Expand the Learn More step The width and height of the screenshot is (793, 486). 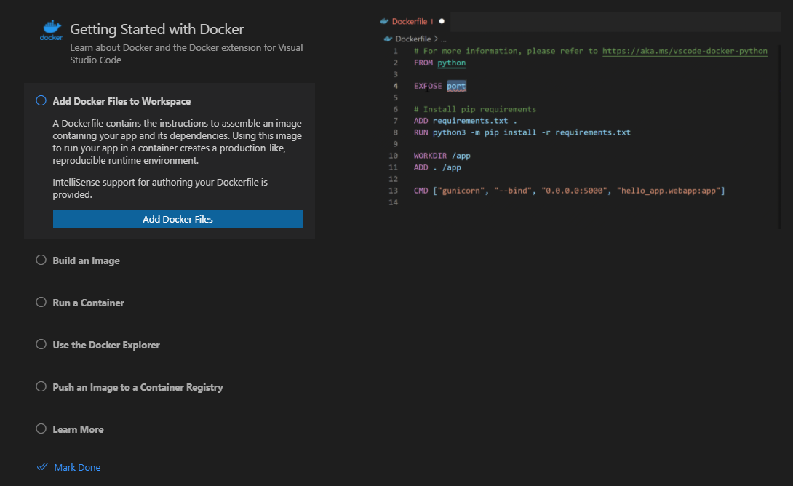[78, 429]
